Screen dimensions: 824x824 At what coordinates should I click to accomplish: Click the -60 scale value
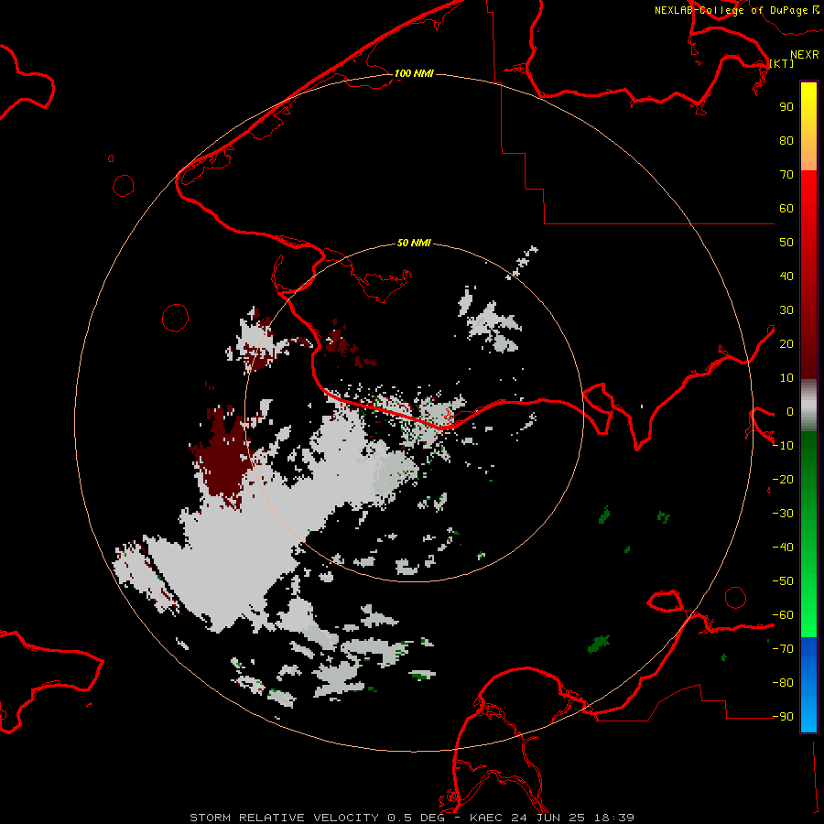(x=783, y=615)
